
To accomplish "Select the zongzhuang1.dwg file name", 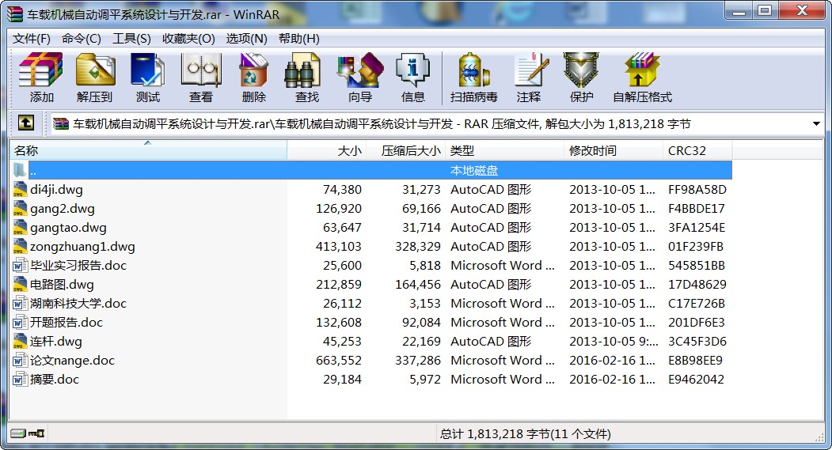I will pos(82,247).
